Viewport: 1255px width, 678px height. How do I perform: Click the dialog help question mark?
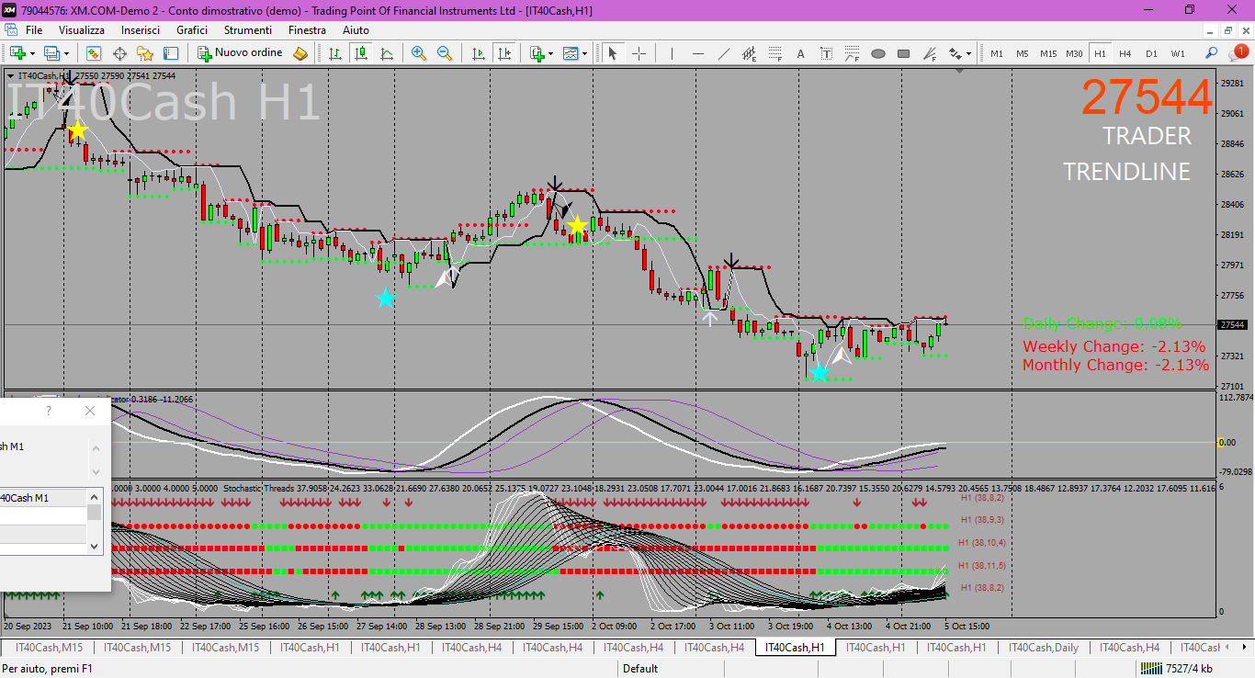pyautogui.click(x=49, y=411)
